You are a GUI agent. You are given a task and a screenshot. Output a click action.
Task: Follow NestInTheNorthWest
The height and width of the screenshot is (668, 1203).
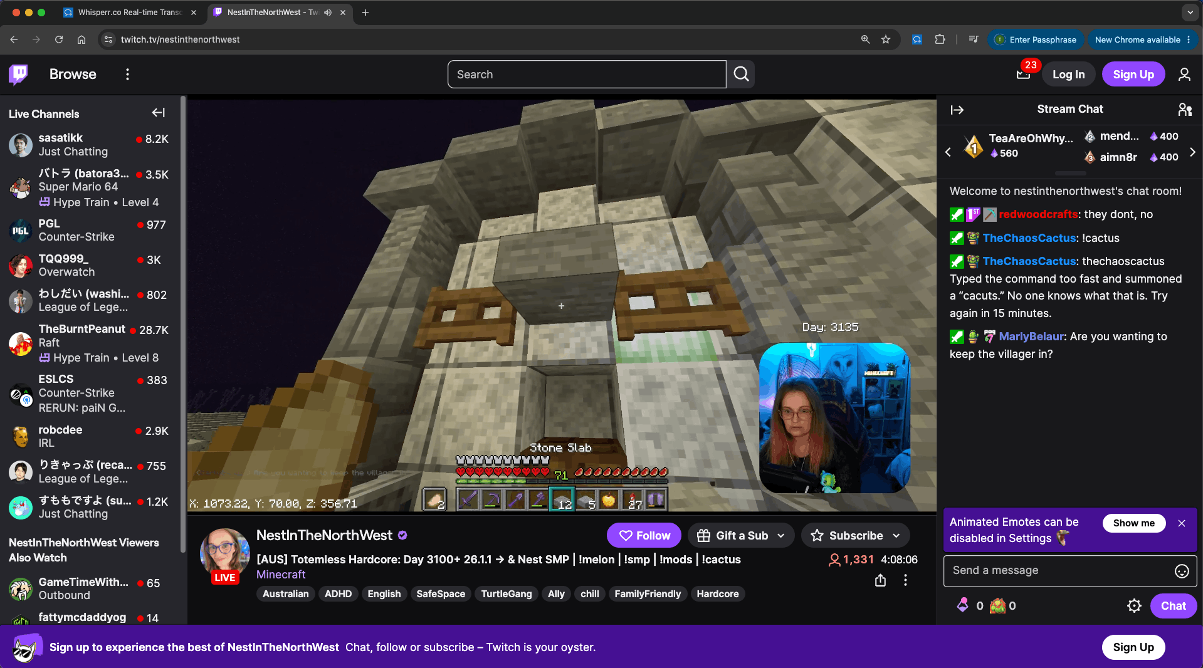pyautogui.click(x=644, y=536)
